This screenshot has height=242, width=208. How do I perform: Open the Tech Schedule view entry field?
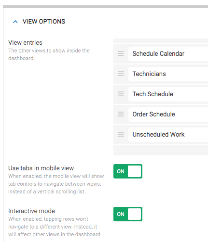[x=168, y=94]
